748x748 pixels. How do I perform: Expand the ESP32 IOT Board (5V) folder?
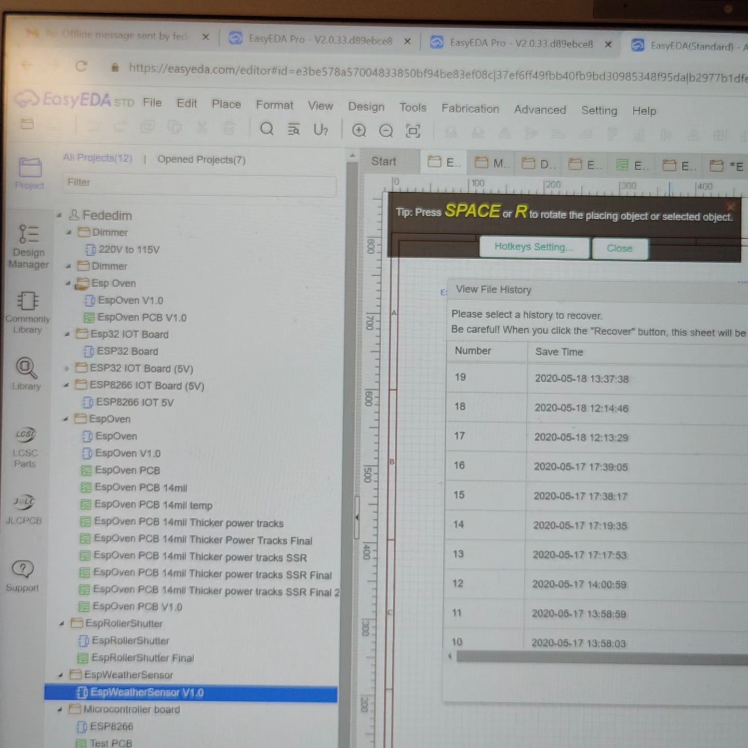pos(66,368)
